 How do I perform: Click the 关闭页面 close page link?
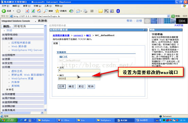click(x=178, y=25)
